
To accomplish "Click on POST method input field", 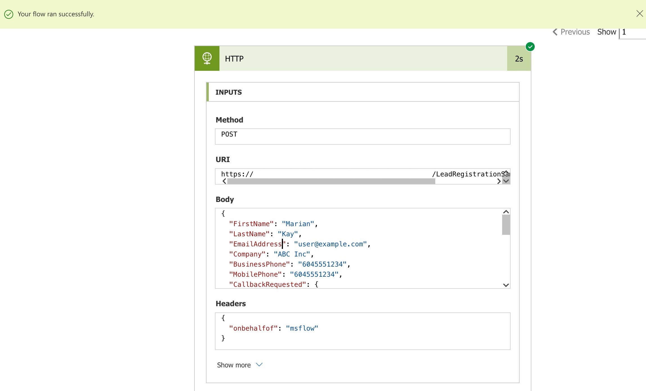I will 362,134.
